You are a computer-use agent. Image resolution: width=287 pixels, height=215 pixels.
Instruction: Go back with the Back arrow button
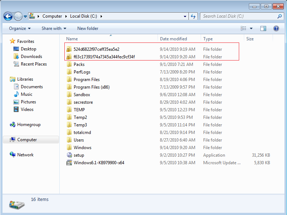click(8, 17)
